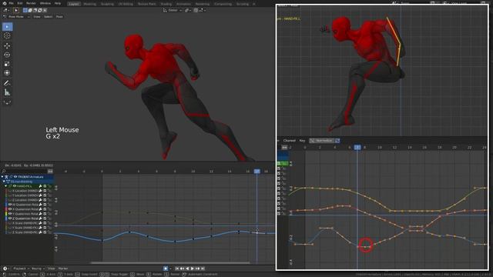Open the Edit menu
Screen dimensions: 493x277
tap(20, 3)
